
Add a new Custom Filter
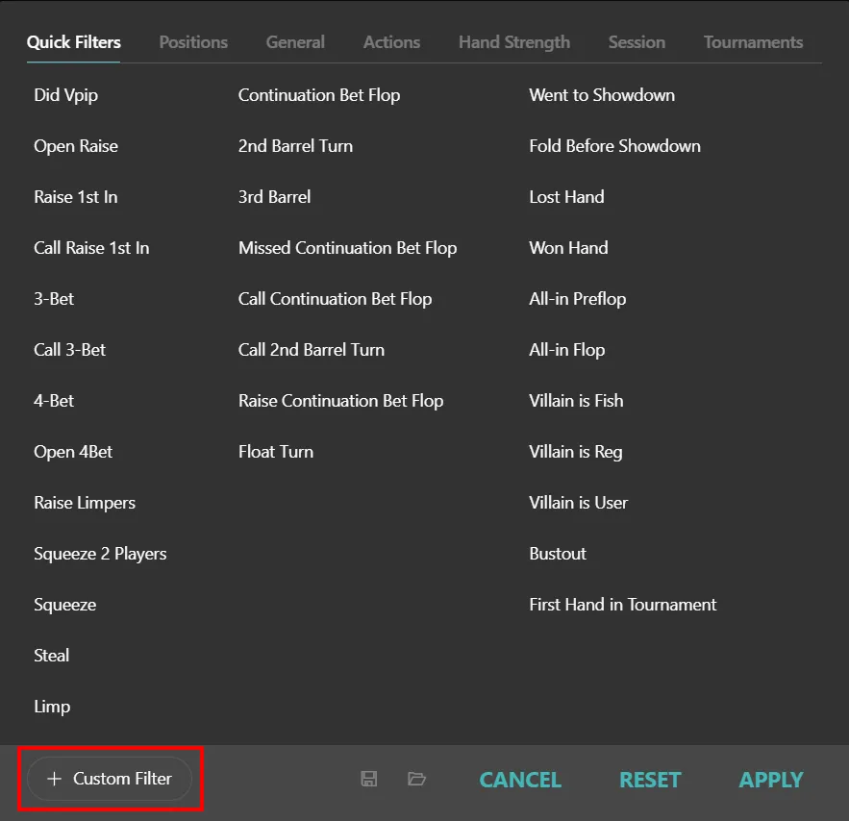point(110,779)
